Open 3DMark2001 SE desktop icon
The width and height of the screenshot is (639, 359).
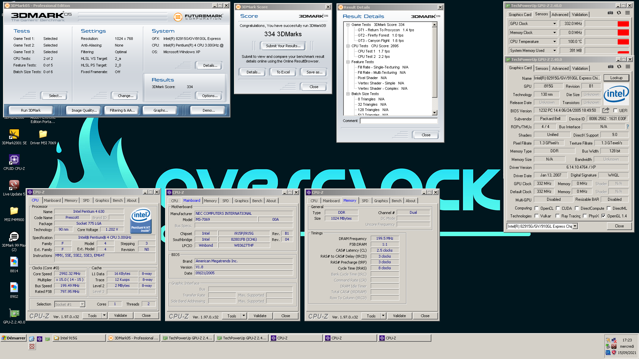(14, 137)
